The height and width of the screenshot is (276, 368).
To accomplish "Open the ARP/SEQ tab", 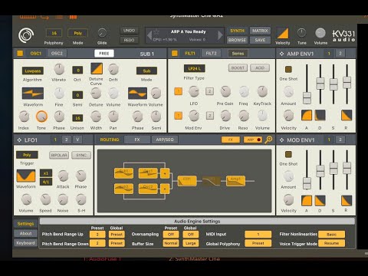I will tap(165, 140).
